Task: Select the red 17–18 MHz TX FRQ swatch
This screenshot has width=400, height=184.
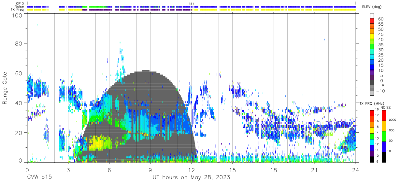Action: coord(372,113)
